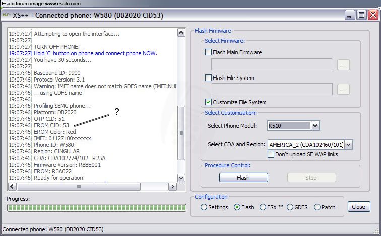
Task: Open the CDA and Region dropdown arrow
Action: (348, 145)
